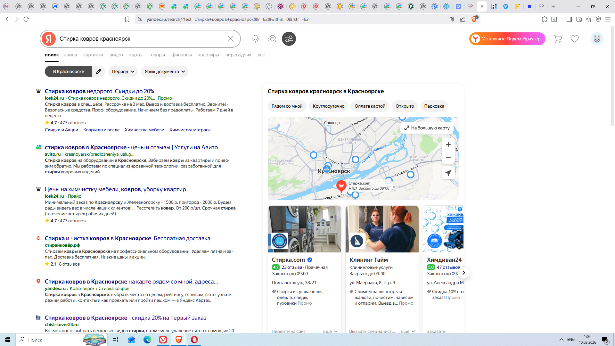Click 'Установите Яндекс Браузер' button
The image size is (615, 346).
[507, 39]
